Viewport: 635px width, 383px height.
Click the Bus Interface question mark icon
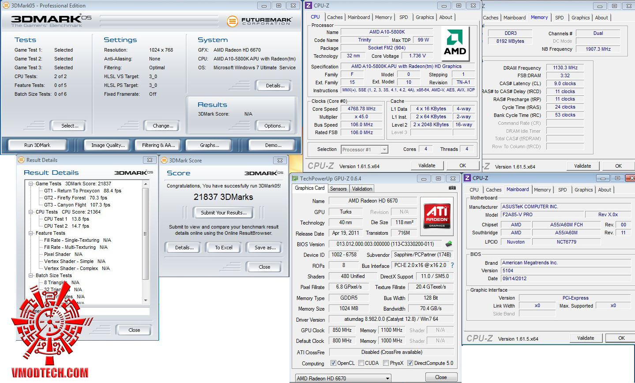[x=452, y=265]
